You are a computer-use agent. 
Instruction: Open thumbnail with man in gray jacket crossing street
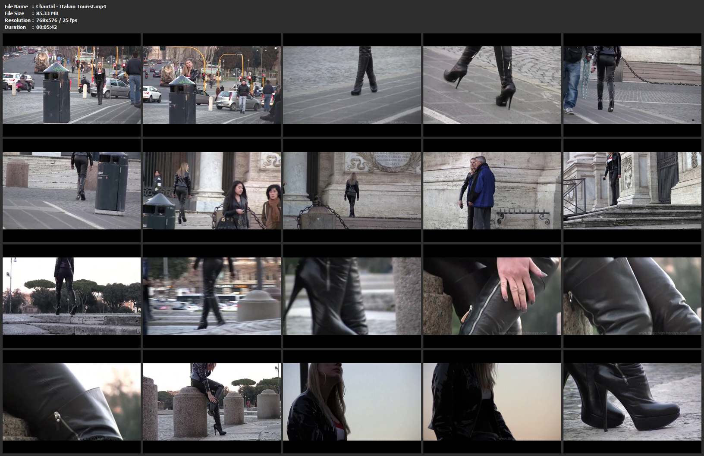point(212,85)
